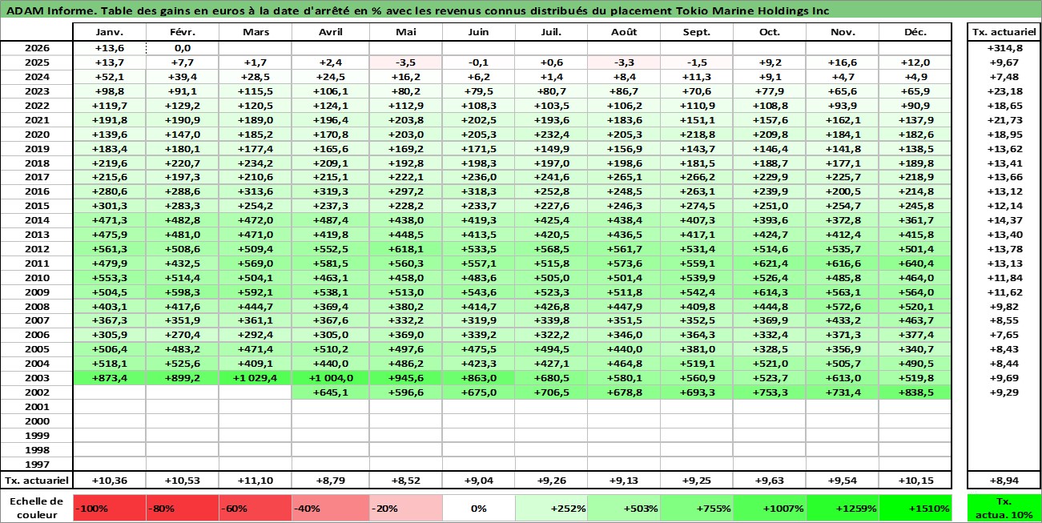This screenshot has width=1042, height=523.
Task: Select the +838,5 cell in Déc. 2002
Action: pos(915,392)
